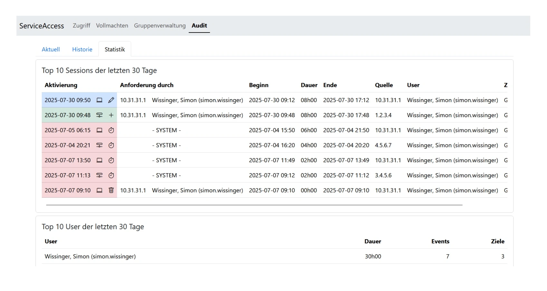This screenshot has height=291, width=547.
Task: Open the Zugriff menu item
Action: pos(82,25)
